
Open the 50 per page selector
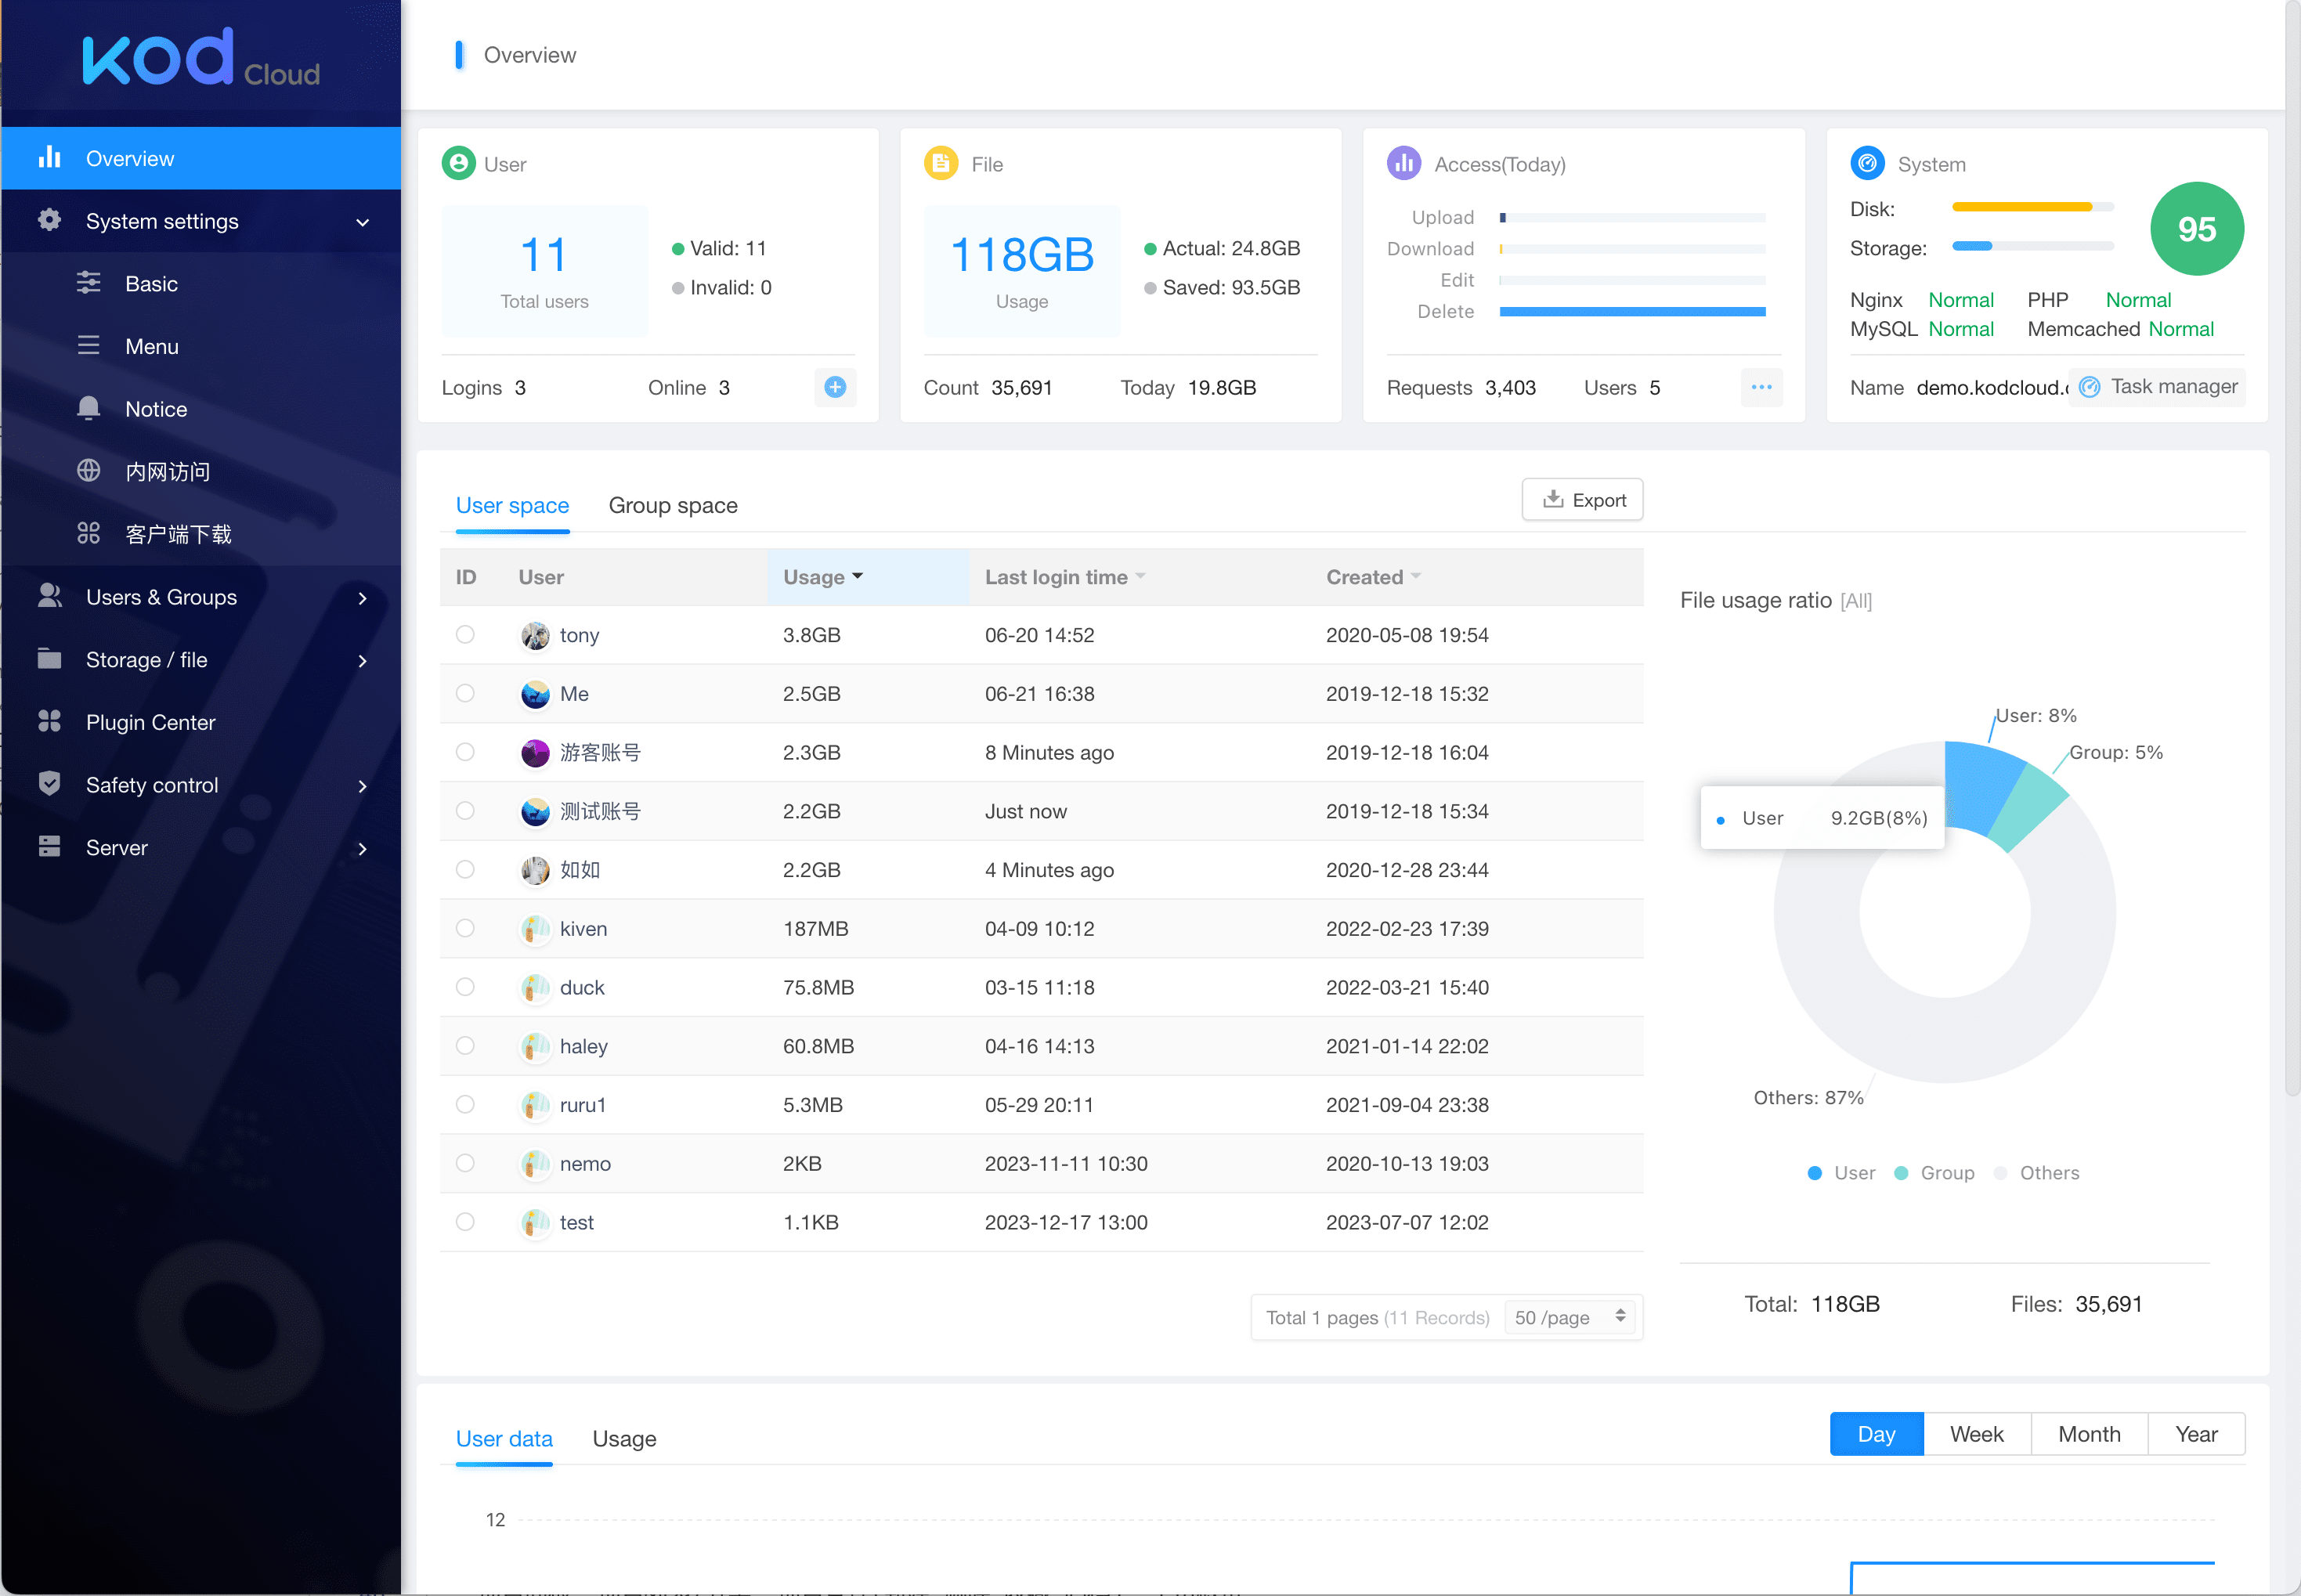pos(1567,1317)
